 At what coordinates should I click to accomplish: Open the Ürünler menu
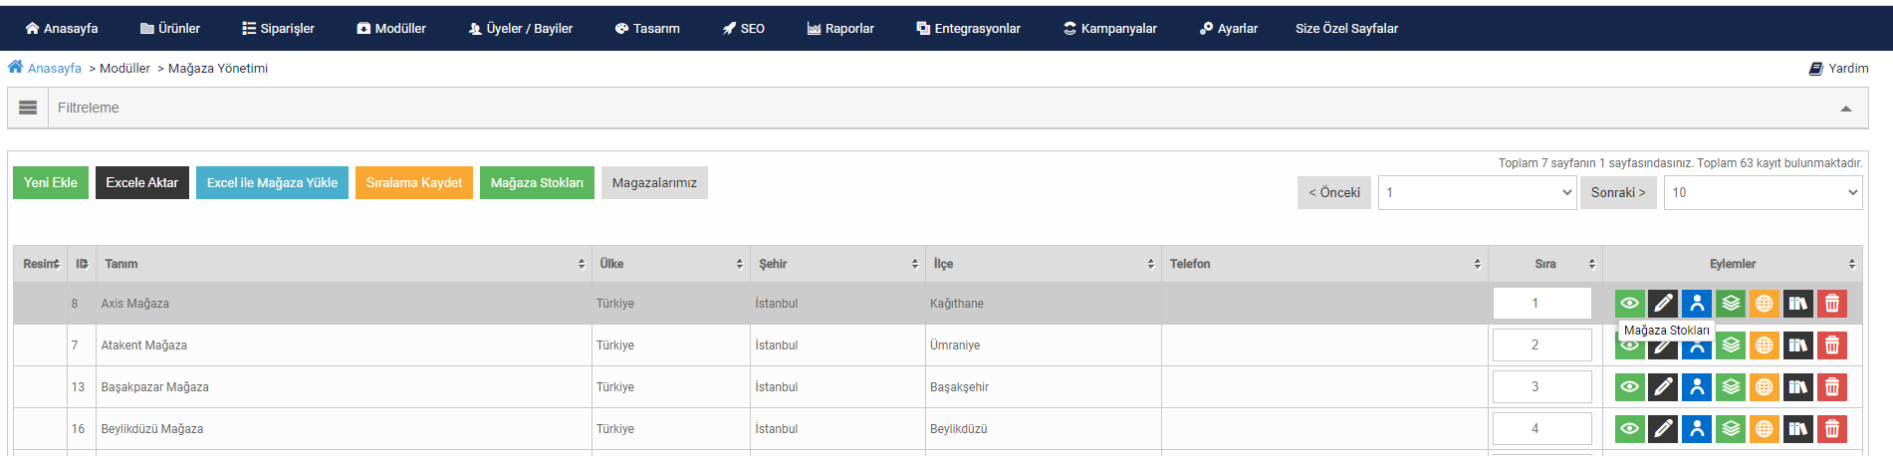[170, 28]
